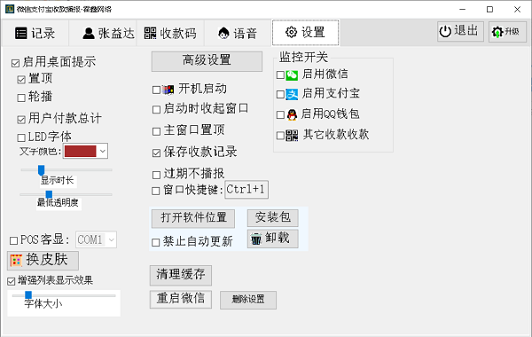Image resolution: width=532 pixels, height=337 pixels.
Task: Click the startup icon beside 开机启动
Action: pos(168,90)
